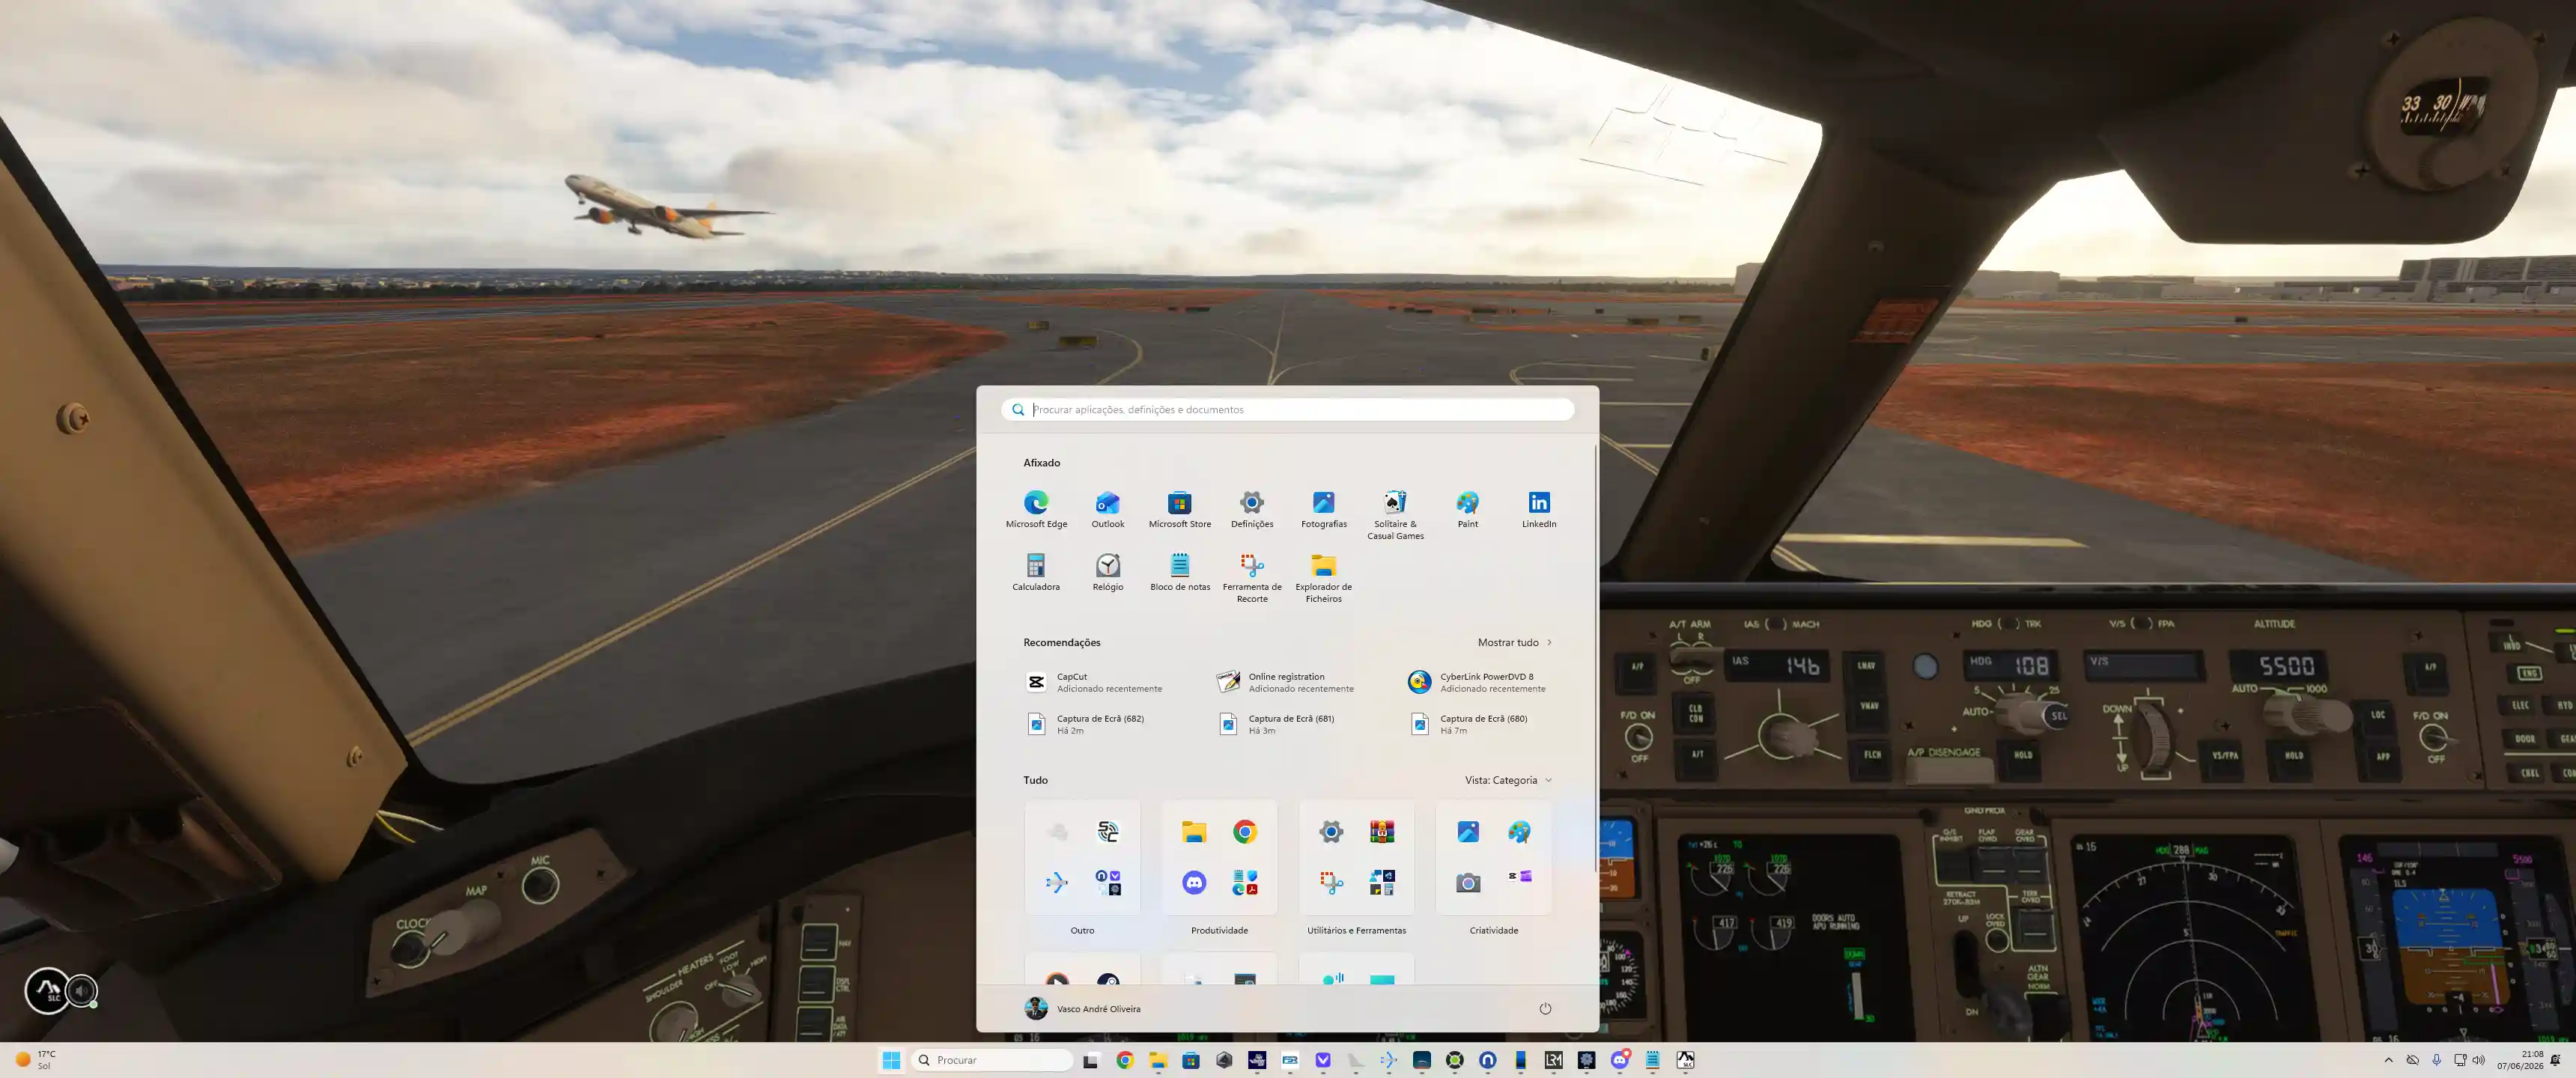Launch Ferramenta de Recorte
Image resolution: width=2576 pixels, height=1078 pixels.
point(1251,578)
